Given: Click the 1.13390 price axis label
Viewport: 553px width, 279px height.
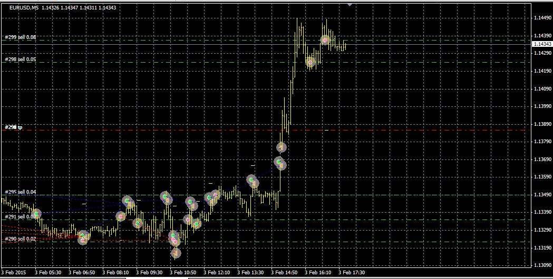Looking at the screenshot, I should (542, 212).
